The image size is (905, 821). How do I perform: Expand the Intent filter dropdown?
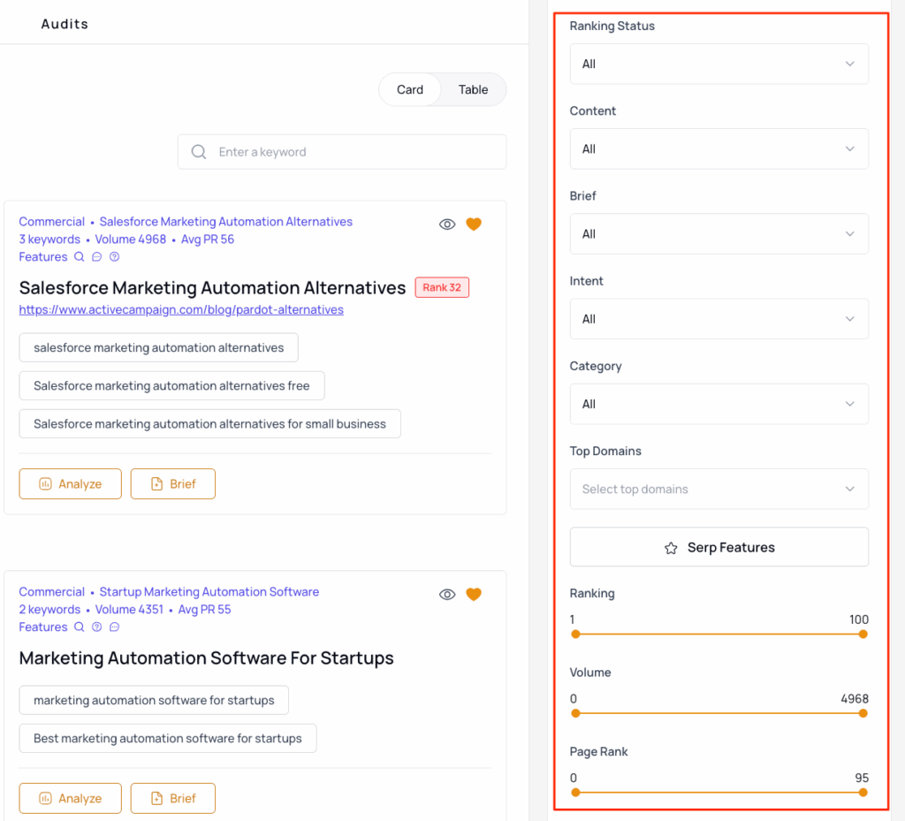click(719, 319)
